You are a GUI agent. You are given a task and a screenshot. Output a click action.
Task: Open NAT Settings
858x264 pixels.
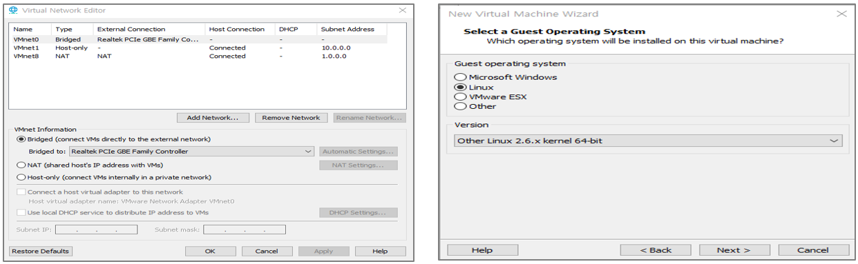359,165
